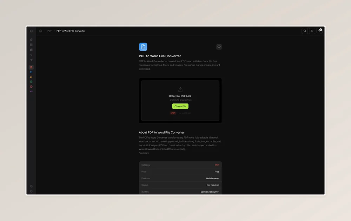Favorite this tool with the heart button
The width and height of the screenshot is (351, 221).
point(219,47)
